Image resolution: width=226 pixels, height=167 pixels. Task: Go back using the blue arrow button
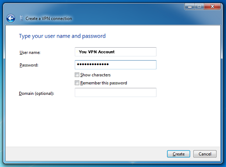point(11,18)
